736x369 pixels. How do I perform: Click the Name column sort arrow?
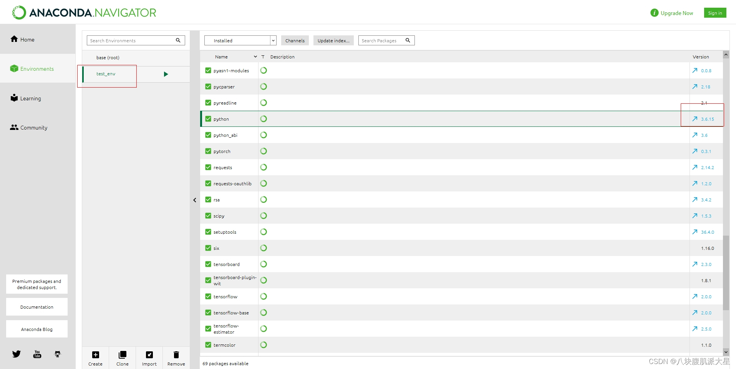[x=255, y=57]
